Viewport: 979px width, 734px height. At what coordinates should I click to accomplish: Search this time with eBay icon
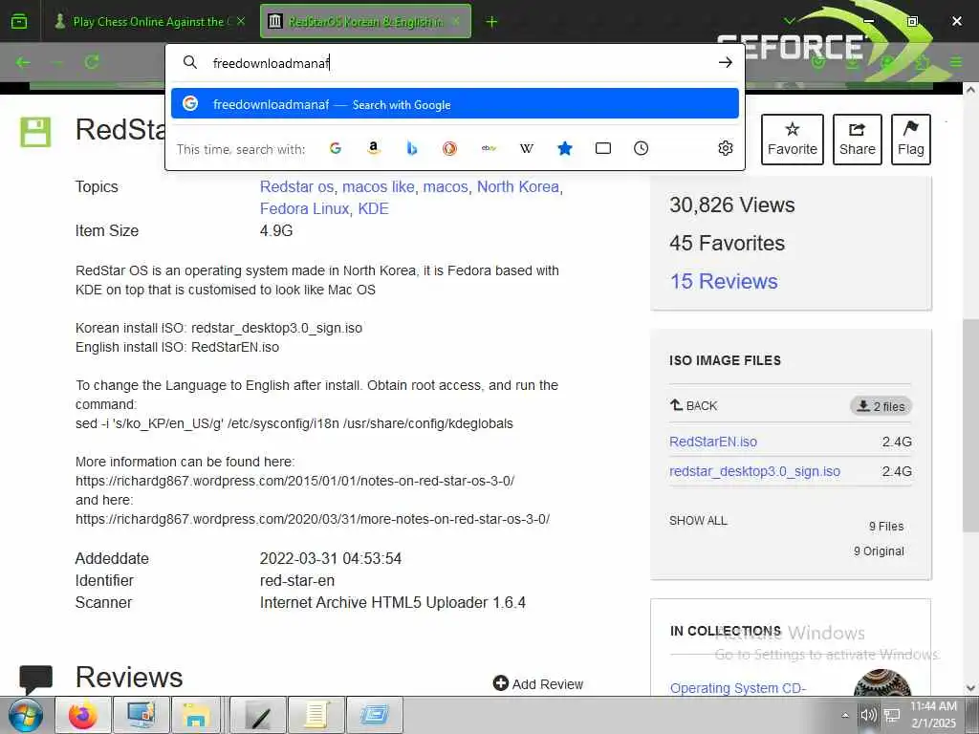(x=489, y=148)
